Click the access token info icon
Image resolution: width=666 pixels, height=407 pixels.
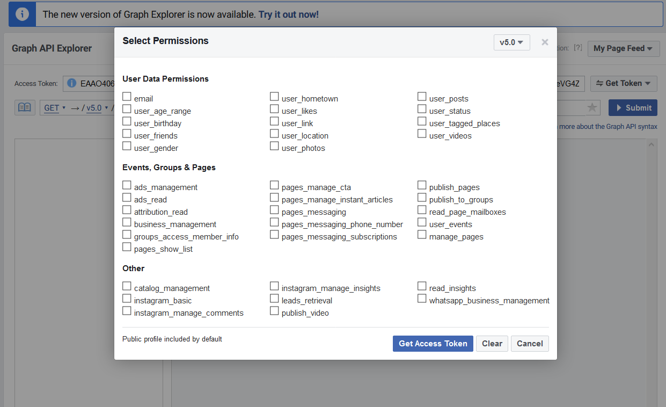tap(71, 83)
